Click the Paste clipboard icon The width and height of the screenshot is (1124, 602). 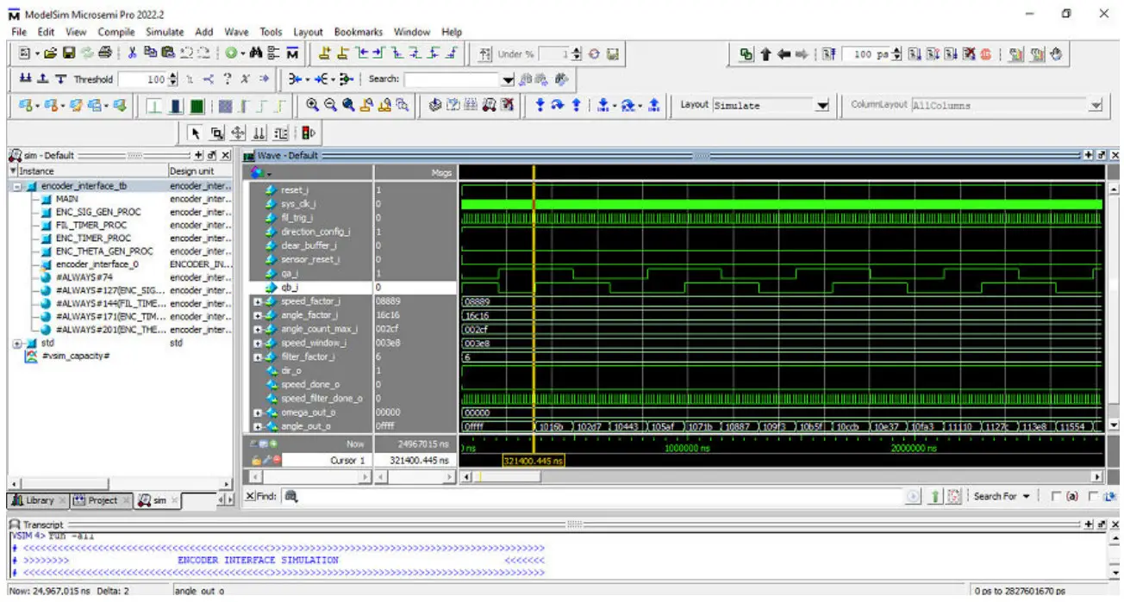(x=167, y=53)
